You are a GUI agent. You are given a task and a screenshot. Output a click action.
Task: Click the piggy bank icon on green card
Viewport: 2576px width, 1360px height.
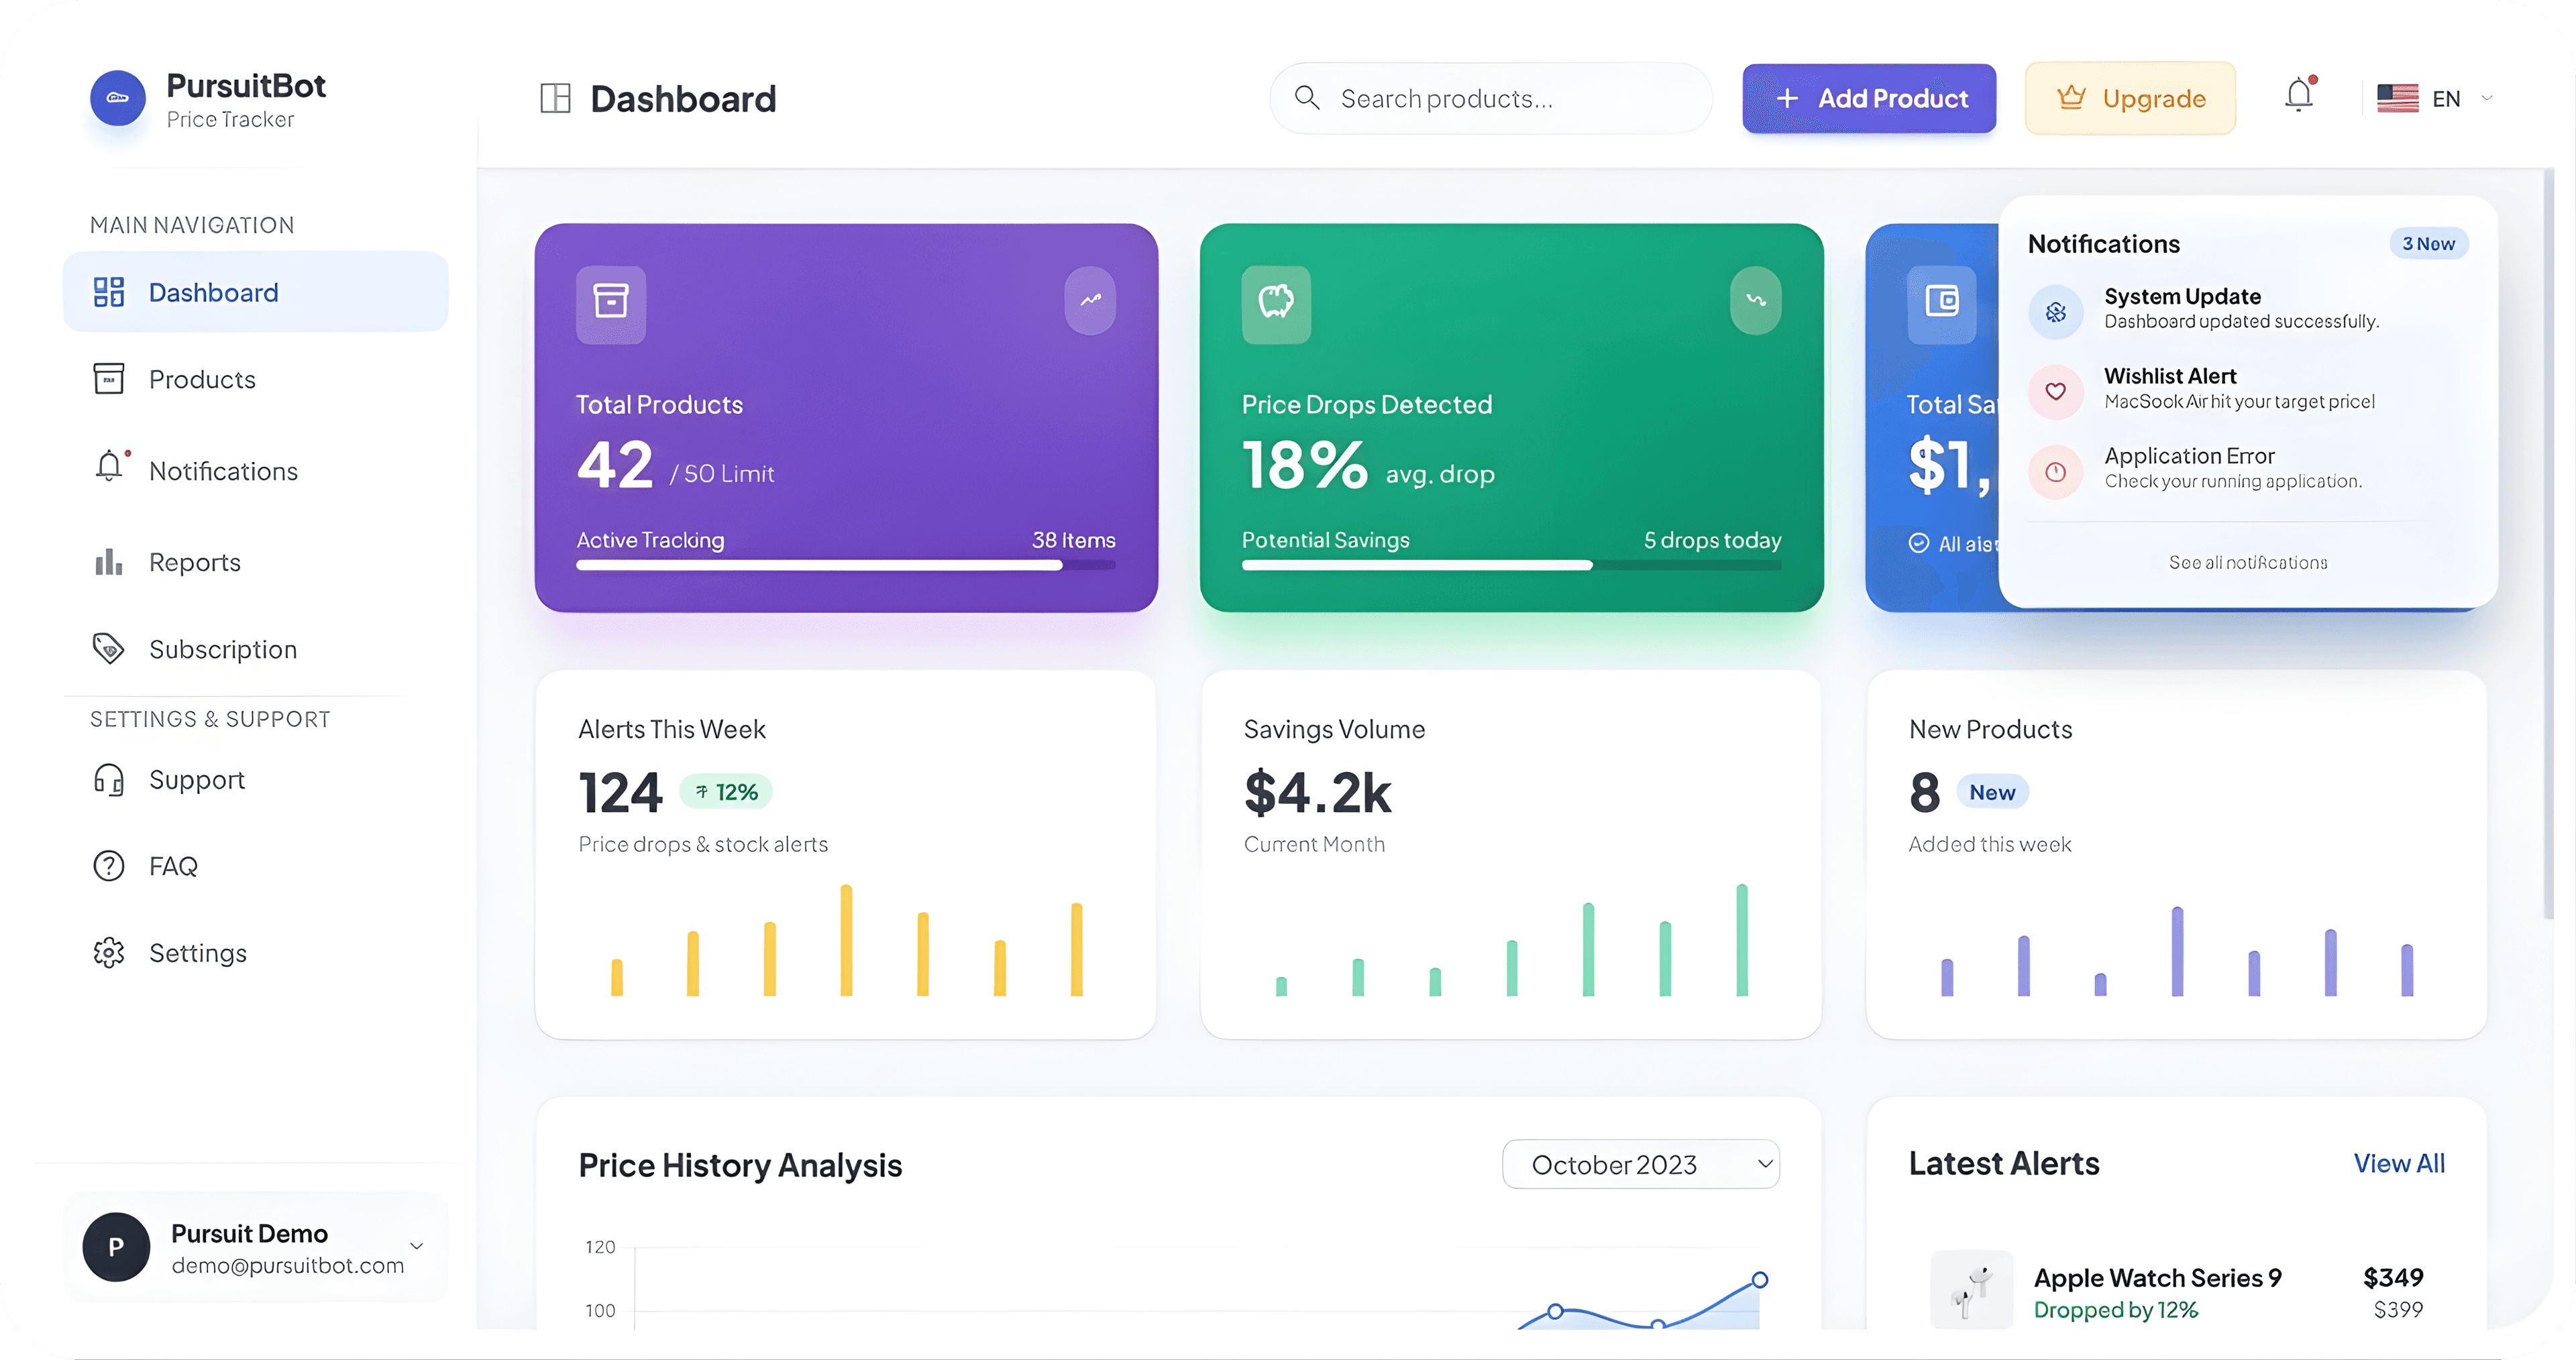[1276, 304]
